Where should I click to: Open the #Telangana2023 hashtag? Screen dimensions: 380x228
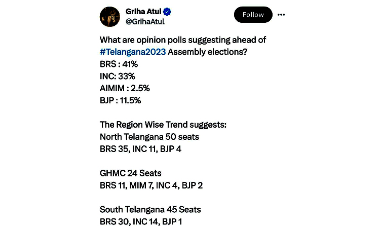[133, 52]
